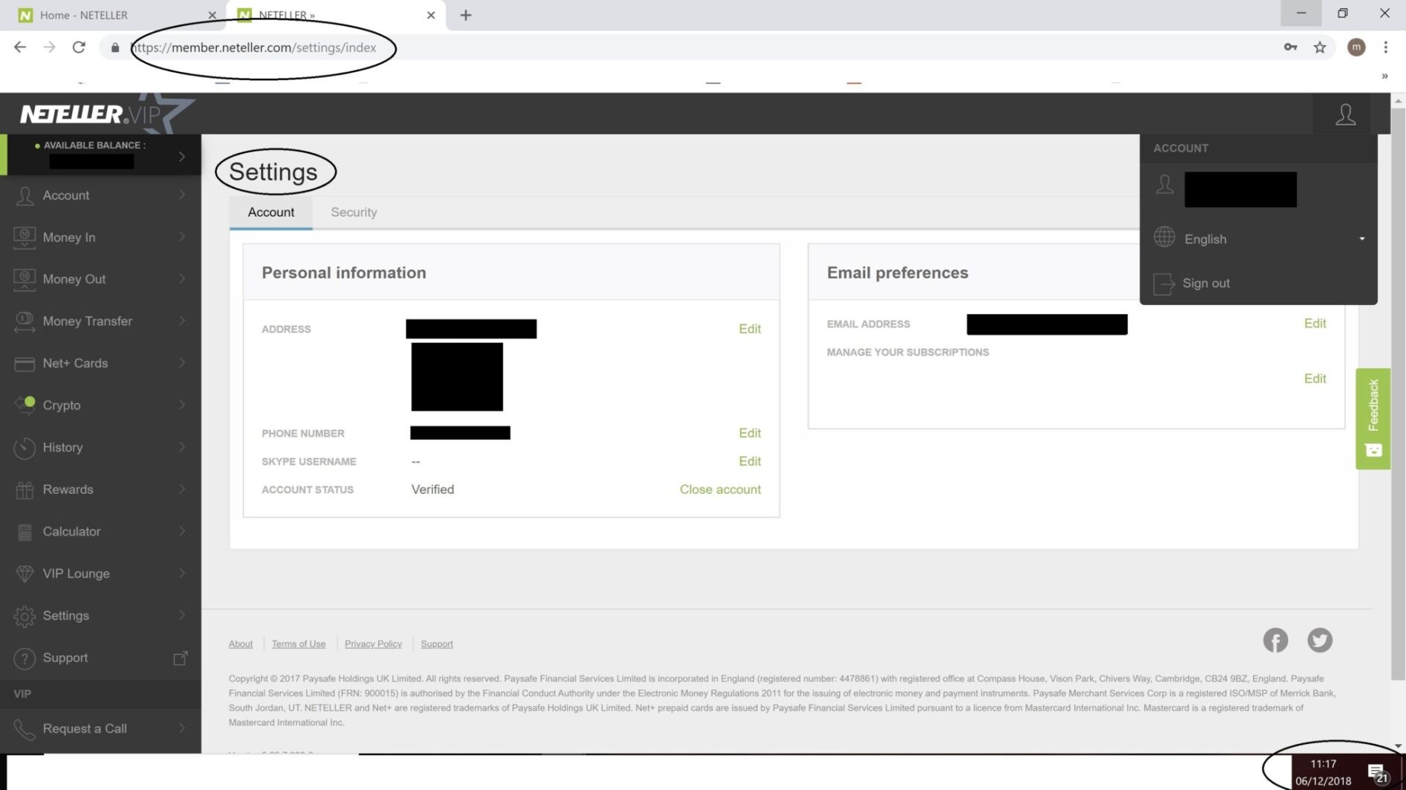The image size is (1406, 790).
Task: Open the Privacy Policy link
Action: pyautogui.click(x=373, y=644)
